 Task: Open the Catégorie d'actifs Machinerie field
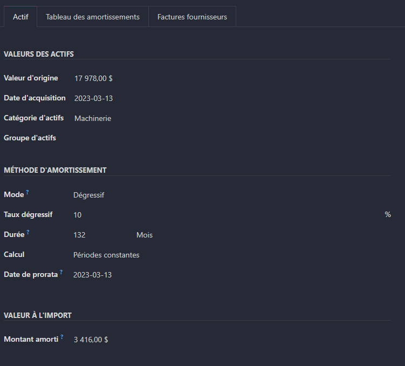coord(93,118)
